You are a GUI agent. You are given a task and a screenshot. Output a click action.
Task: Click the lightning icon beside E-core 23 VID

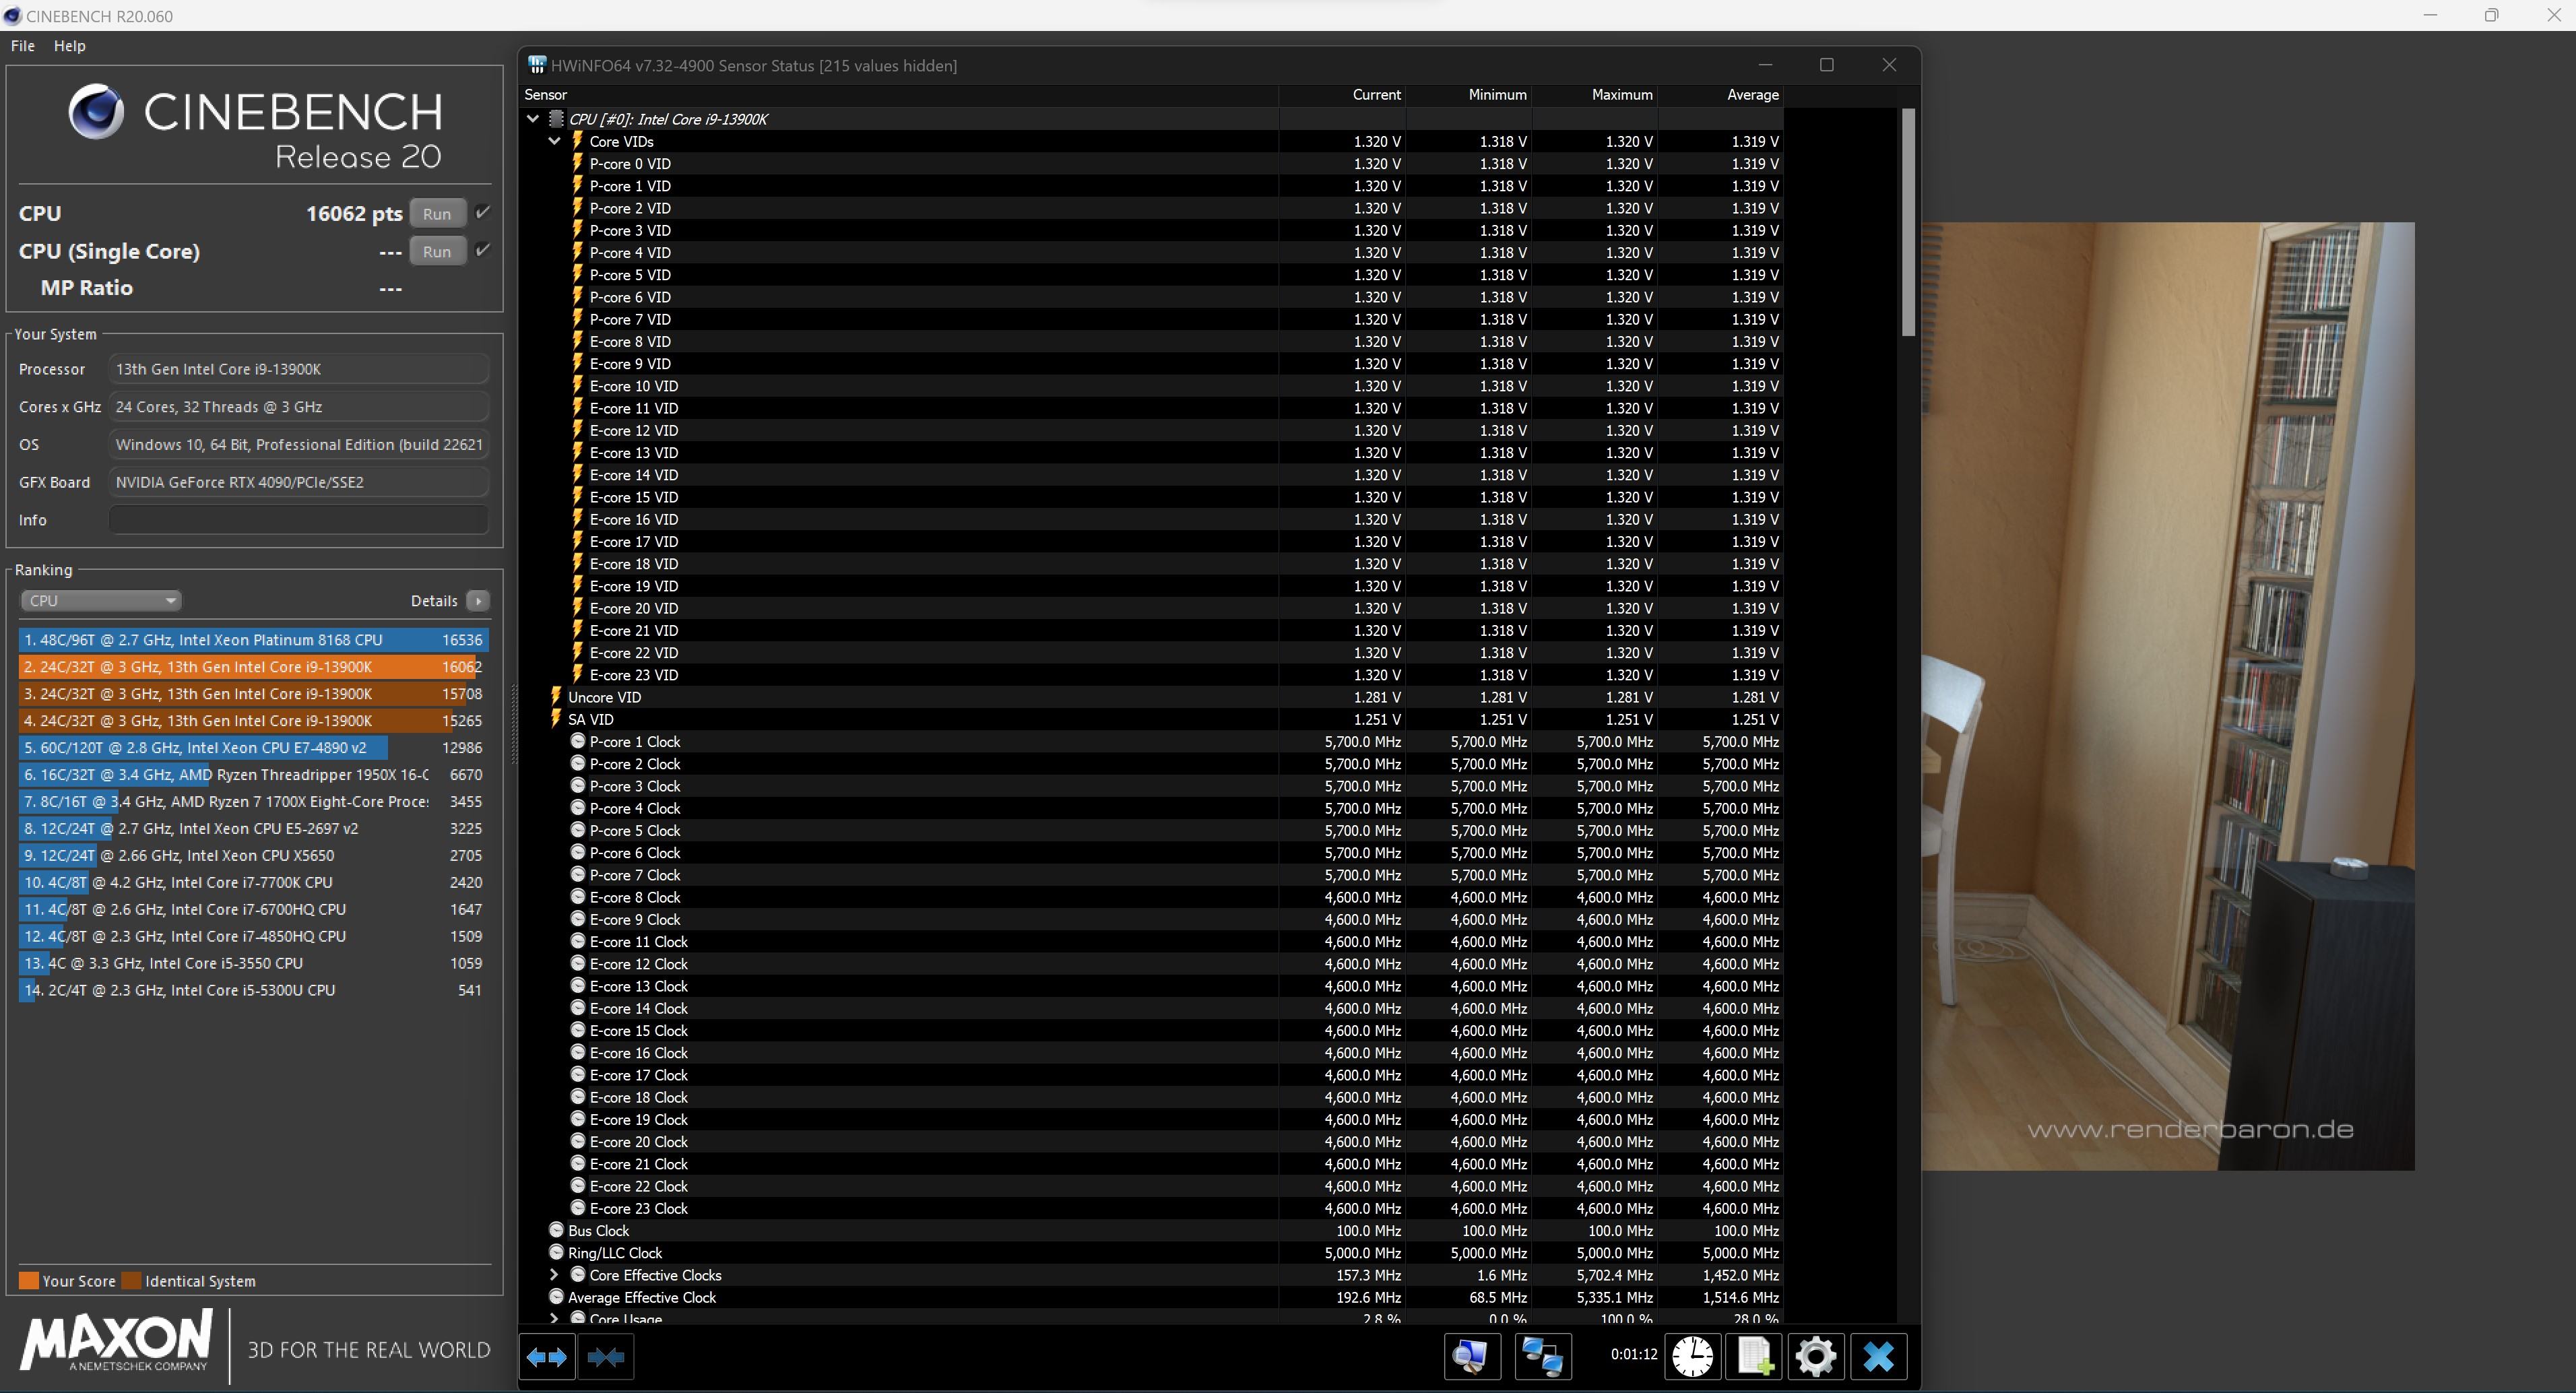(x=577, y=674)
